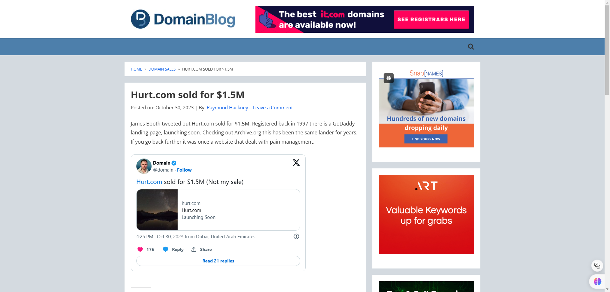
Task: Click the article title Hurt.com sold for $1.5M
Action: (x=188, y=95)
